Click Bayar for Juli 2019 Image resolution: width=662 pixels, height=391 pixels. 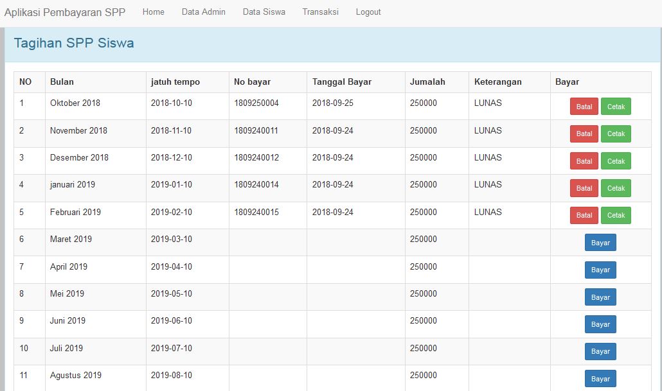[600, 351]
